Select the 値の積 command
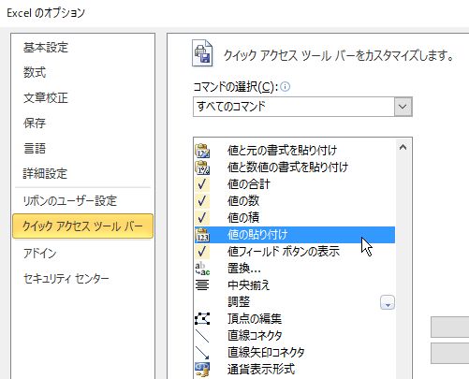The height and width of the screenshot is (379, 469). tap(295, 218)
